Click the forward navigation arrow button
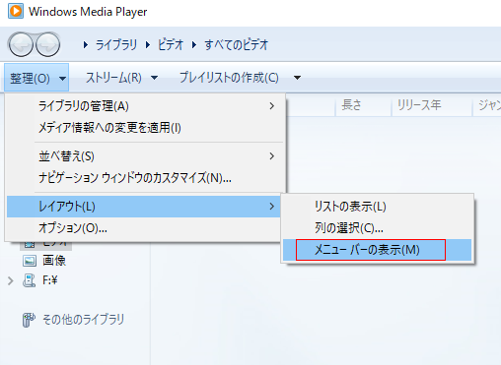The width and height of the screenshot is (501, 365). coord(48,44)
